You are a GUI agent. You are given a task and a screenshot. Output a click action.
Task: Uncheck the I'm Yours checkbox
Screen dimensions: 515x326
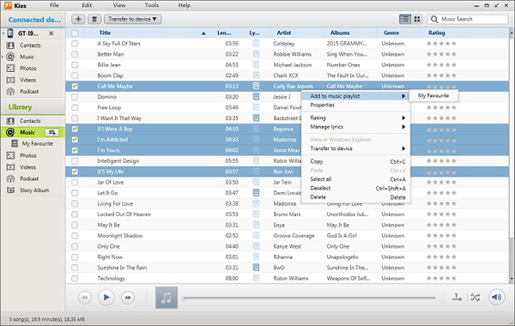point(75,150)
